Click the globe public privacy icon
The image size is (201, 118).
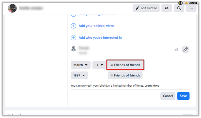pyautogui.click(x=176, y=49)
